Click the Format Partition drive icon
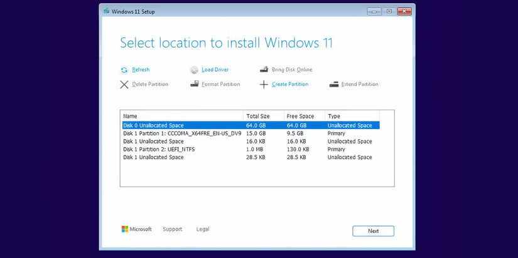The image size is (518, 258). tap(194, 85)
